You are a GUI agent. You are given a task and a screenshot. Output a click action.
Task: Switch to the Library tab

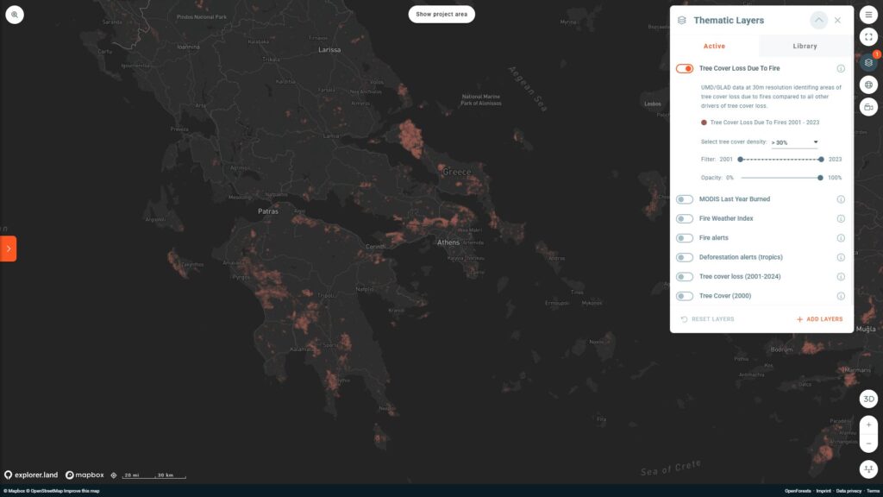click(x=805, y=47)
